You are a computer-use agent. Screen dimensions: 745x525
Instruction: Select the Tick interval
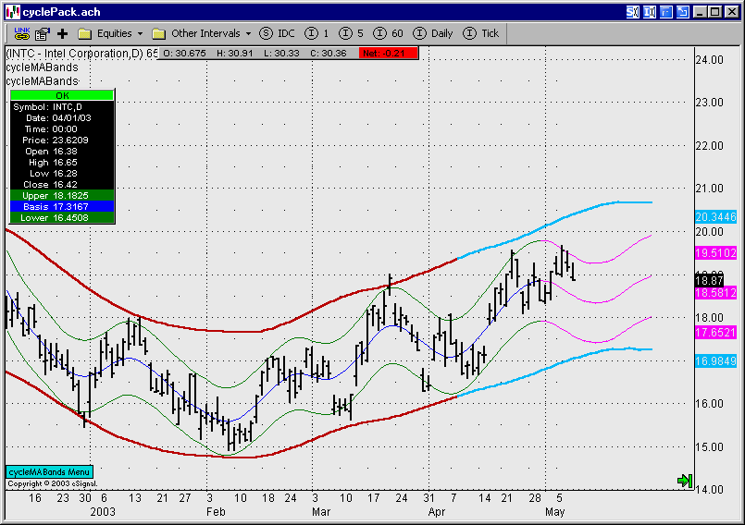(481, 33)
